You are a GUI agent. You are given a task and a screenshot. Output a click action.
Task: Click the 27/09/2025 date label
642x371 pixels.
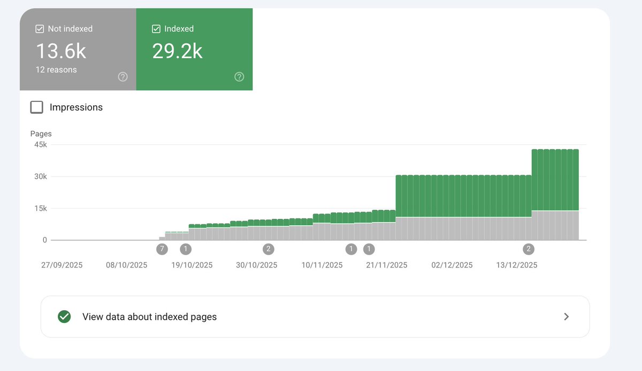62,265
